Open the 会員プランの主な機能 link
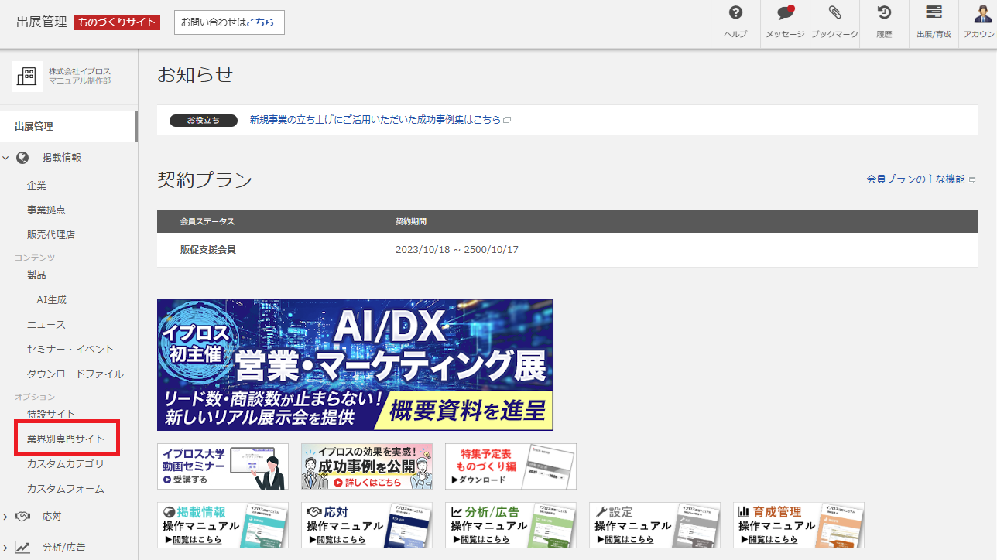Viewport: 997px width, 560px height. pos(916,178)
